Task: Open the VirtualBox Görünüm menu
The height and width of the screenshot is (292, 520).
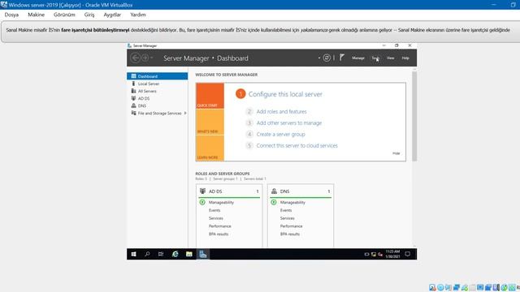Action: [x=64, y=15]
